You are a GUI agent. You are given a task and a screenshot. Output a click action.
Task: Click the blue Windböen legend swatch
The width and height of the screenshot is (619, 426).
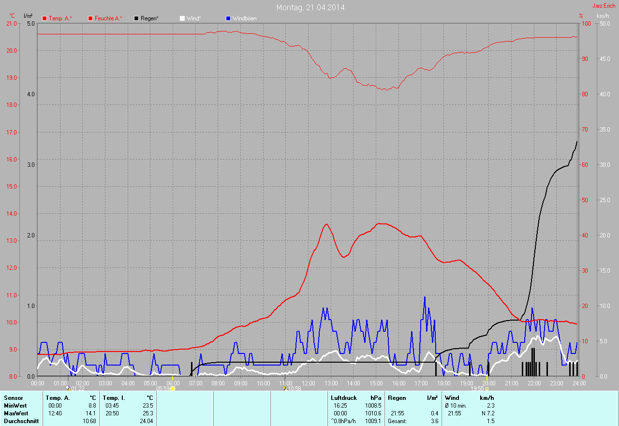click(228, 18)
